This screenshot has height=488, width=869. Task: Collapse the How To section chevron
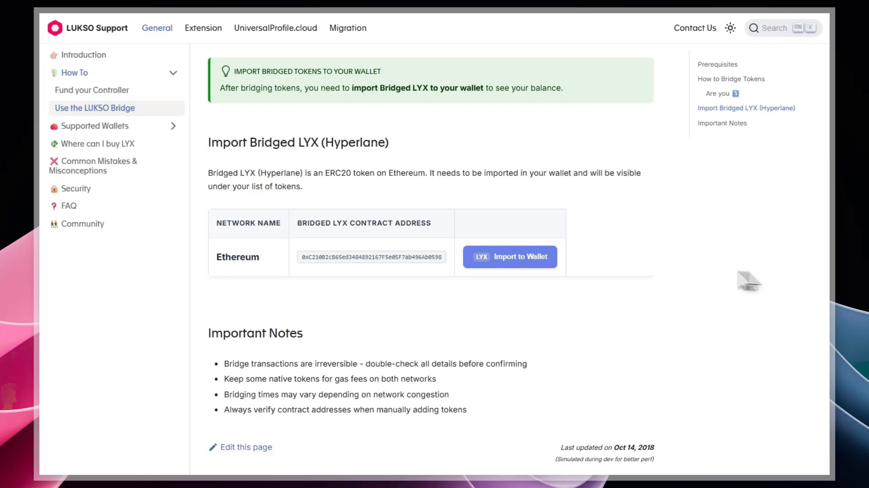[173, 73]
